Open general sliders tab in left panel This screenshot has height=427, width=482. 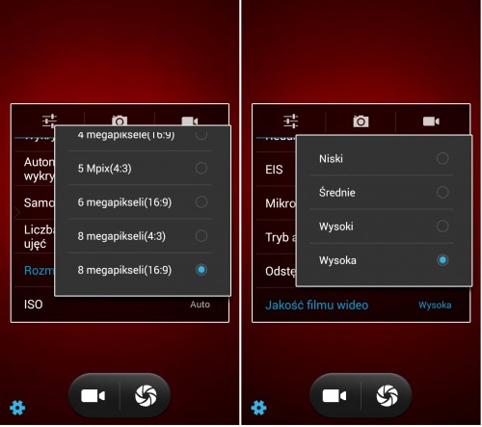(49, 120)
